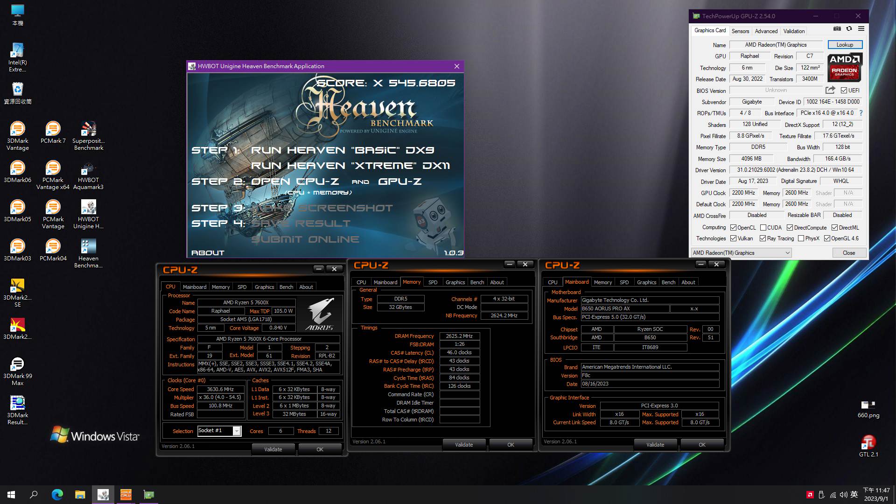This screenshot has height=504, width=896.
Task: Click ABOUT in the Heaven Benchmark window
Action: click(208, 253)
